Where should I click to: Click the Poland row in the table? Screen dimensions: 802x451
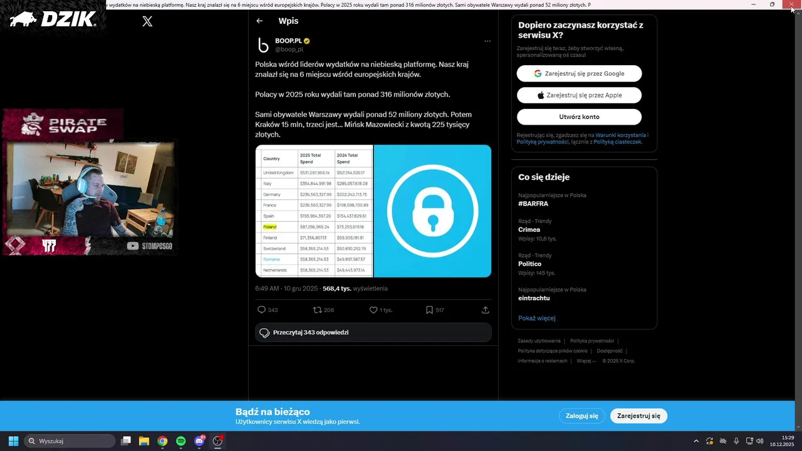(314, 227)
